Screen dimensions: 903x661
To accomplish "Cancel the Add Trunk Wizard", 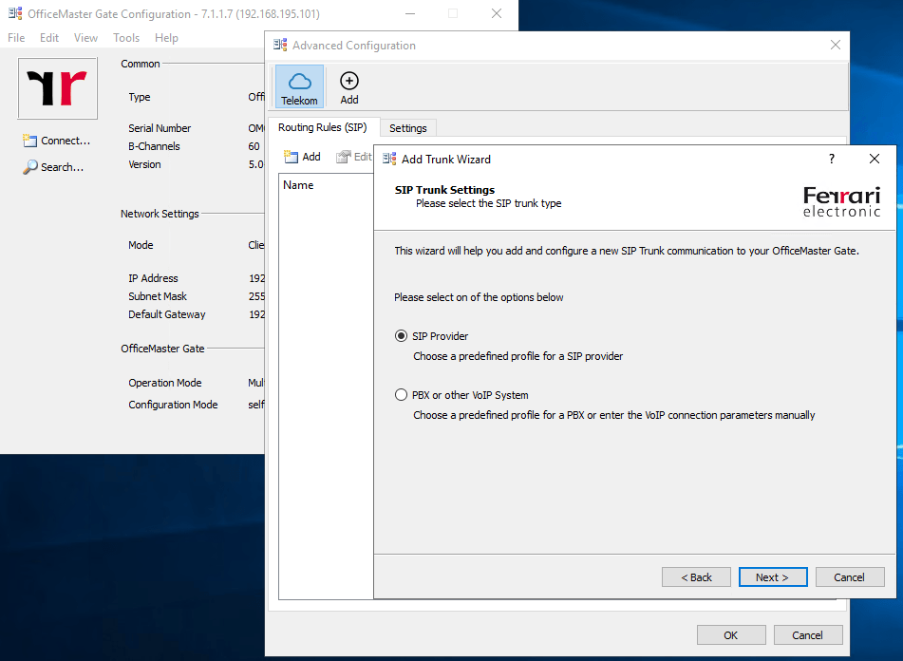I will point(850,576).
